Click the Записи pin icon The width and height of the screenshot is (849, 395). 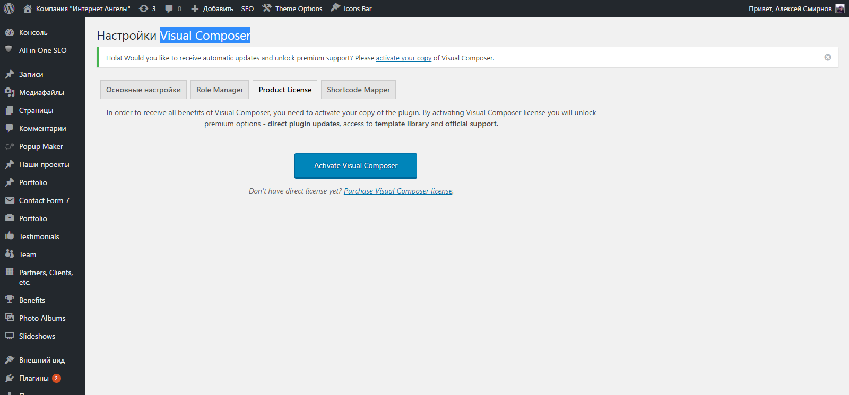click(x=10, y=74)
